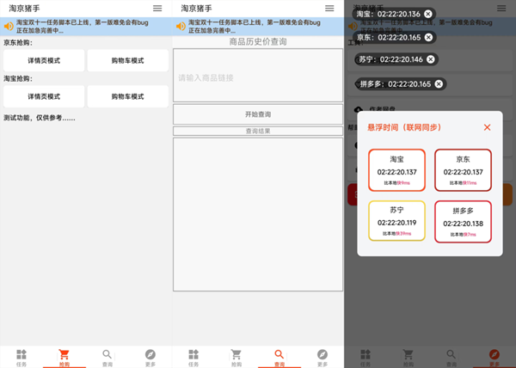Close the 拼多多 floating time chip
Viewport: 516px width, 368px height.
point(439,84)
